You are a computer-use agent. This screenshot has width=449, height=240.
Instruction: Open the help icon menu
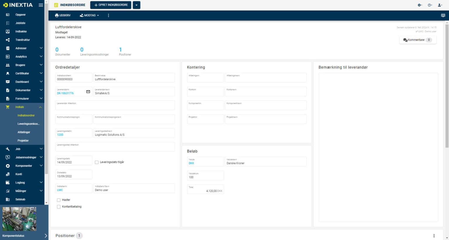point(430,5)
